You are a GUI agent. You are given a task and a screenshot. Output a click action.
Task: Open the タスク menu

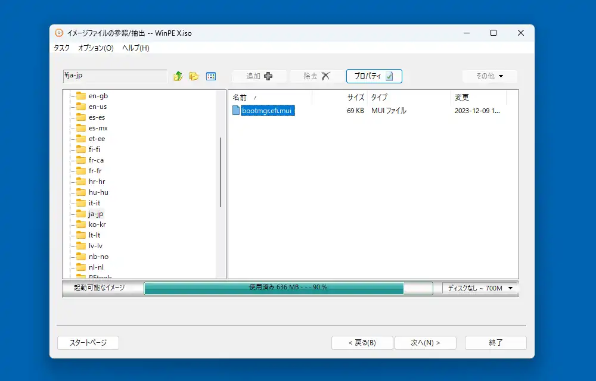click(61, 48)
